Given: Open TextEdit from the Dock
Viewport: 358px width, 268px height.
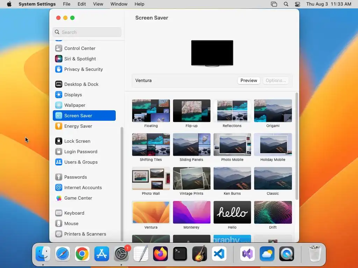Looking at the screenshot, I should tap(141, 254).
